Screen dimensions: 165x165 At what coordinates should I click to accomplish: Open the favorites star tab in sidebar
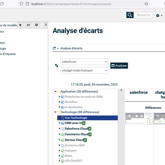tap(20, 25)
